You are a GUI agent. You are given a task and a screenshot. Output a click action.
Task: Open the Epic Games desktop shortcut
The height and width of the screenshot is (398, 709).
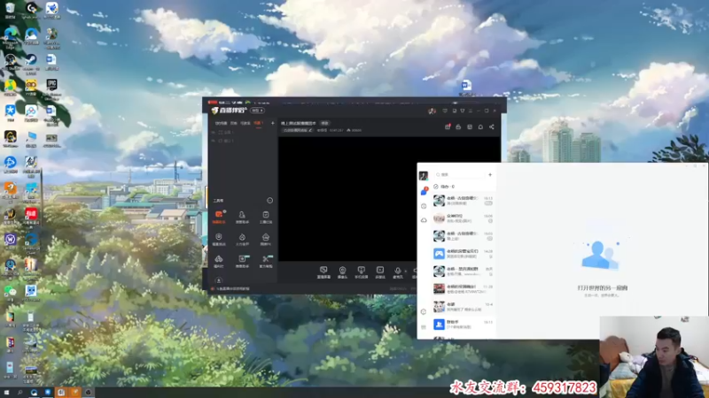51,87
